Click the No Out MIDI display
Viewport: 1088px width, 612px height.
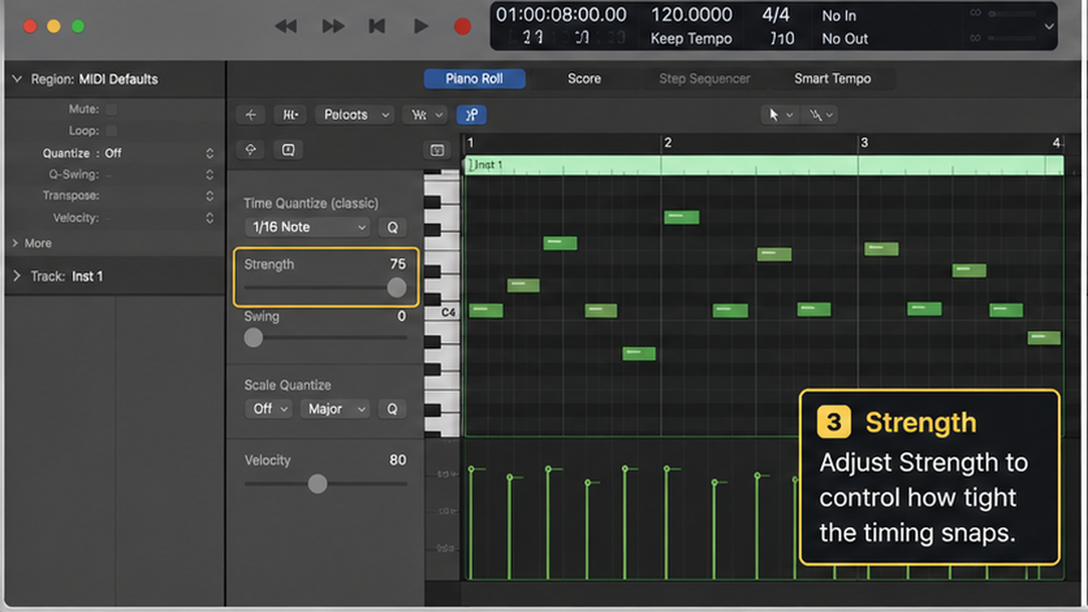[x=845, y=38]
